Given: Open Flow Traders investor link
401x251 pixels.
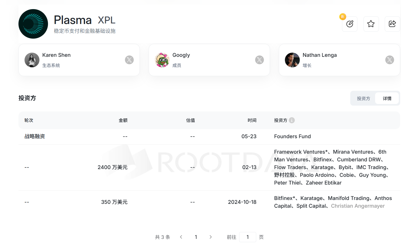Looking at the screenshot, I should 290,167.
